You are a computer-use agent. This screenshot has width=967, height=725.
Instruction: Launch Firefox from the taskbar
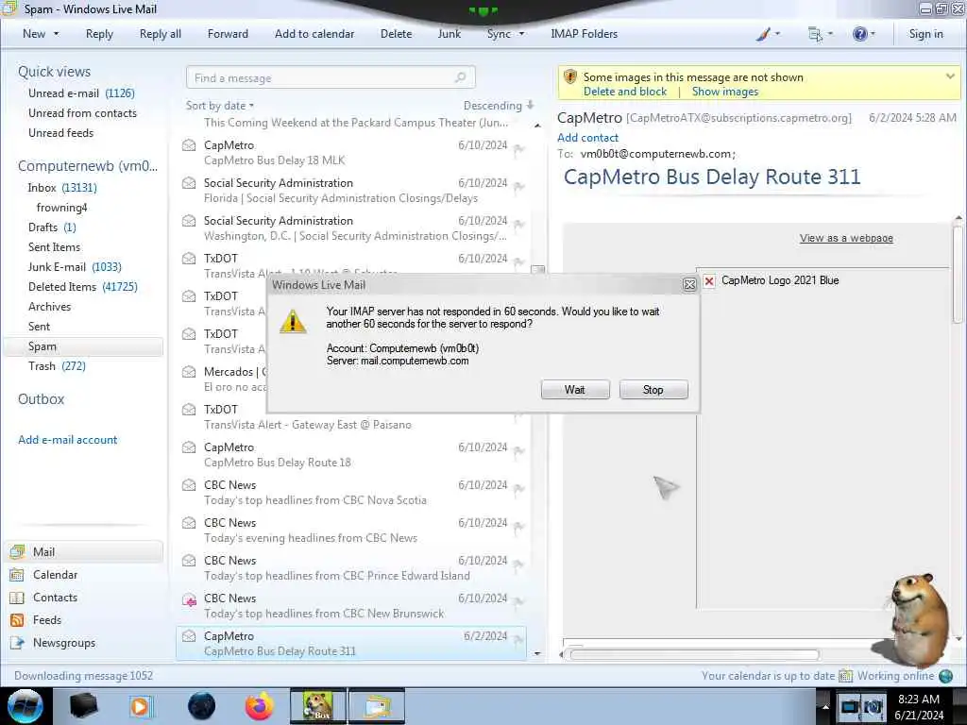(x=260, y=706)
